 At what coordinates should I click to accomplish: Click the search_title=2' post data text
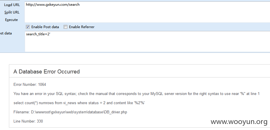(38, 34)
